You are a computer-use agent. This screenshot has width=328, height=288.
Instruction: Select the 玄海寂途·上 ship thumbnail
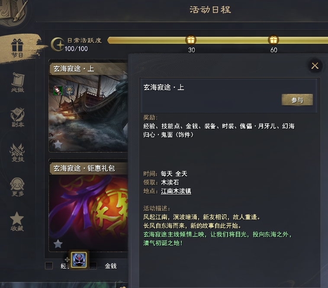tap(88, 113)
